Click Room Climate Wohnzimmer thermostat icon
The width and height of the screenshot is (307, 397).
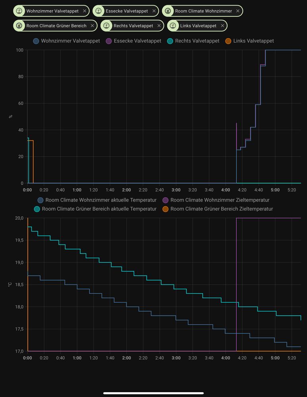coord(168,11)
